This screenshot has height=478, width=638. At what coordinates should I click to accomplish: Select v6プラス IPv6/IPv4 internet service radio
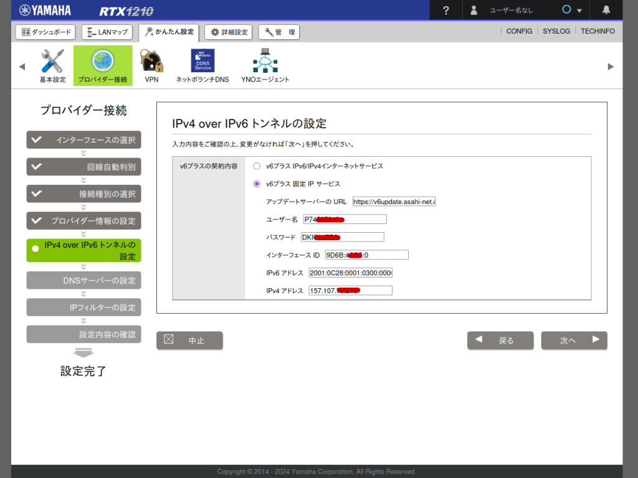pyautogui.click(x=257, y=166)
